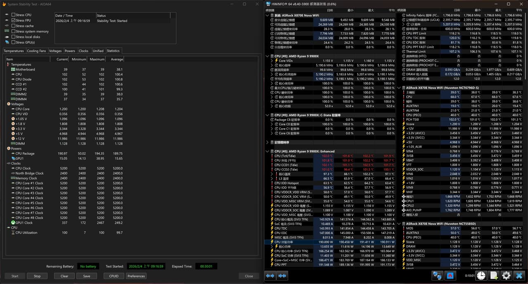Collapse the Nuvoton NCT5585D sensor group
Viewport: 528px width, 284px height.
(399, 223)
